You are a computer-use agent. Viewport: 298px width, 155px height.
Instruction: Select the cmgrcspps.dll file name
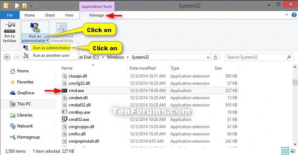[81, 127]
